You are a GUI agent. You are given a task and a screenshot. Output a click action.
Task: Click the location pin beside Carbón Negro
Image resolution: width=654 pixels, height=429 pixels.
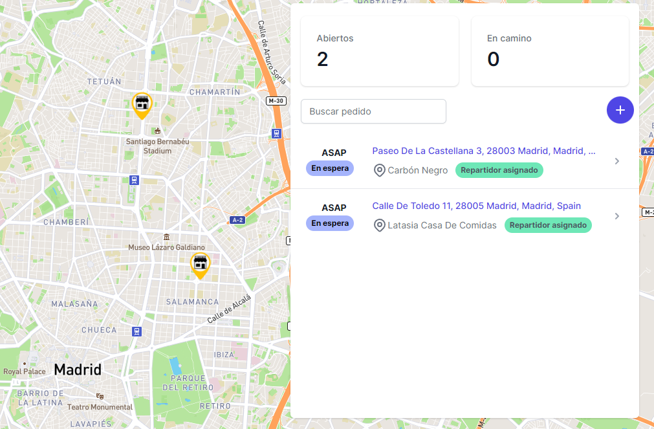(x=380, y=170)
